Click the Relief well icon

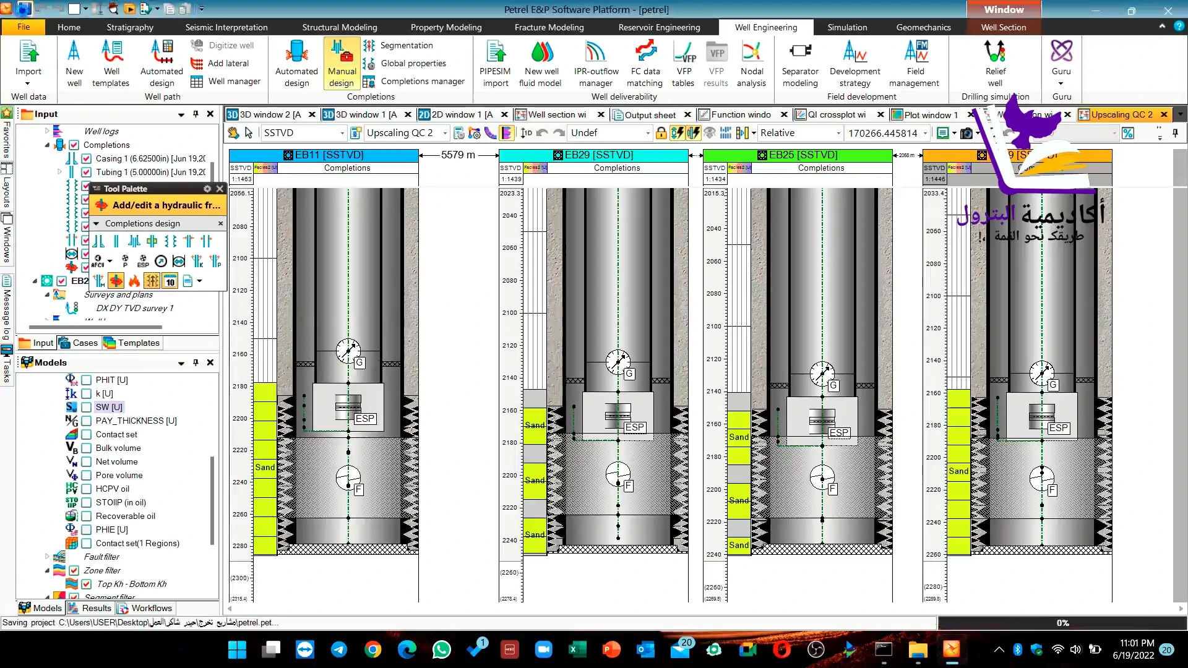tap(995, 64)
